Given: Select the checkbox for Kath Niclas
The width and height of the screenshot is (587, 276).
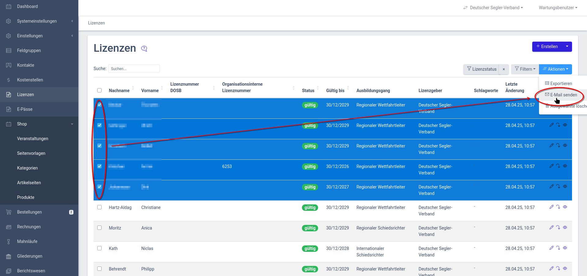Looking at the screenshot, I should coord(99,248).
